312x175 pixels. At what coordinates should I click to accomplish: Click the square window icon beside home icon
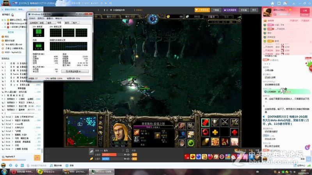click(x=279, y=3)
